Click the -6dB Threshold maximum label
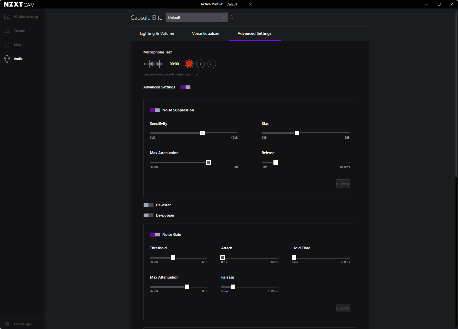The image size is (458, 329). (204, 262)
